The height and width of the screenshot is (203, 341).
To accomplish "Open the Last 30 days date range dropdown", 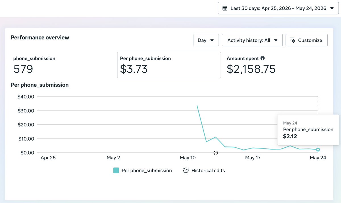I will point(278,8).
